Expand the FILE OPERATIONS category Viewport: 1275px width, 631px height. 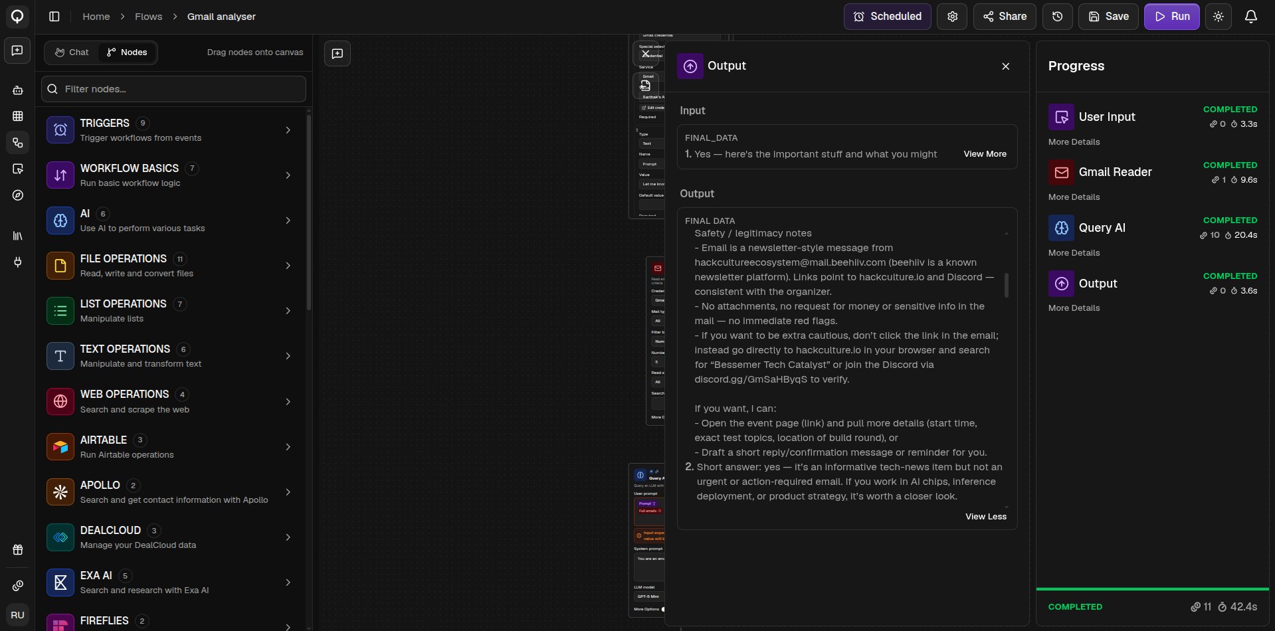point(288,266)
